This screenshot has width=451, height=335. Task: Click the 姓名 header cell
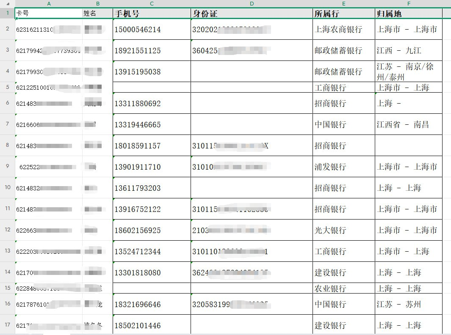click(x=97, y=14)
